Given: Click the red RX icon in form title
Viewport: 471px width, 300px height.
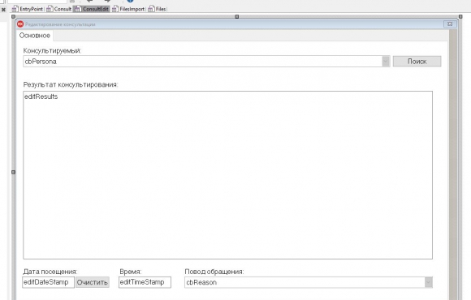Looking at the screenshot, I should tap(20, 24).
